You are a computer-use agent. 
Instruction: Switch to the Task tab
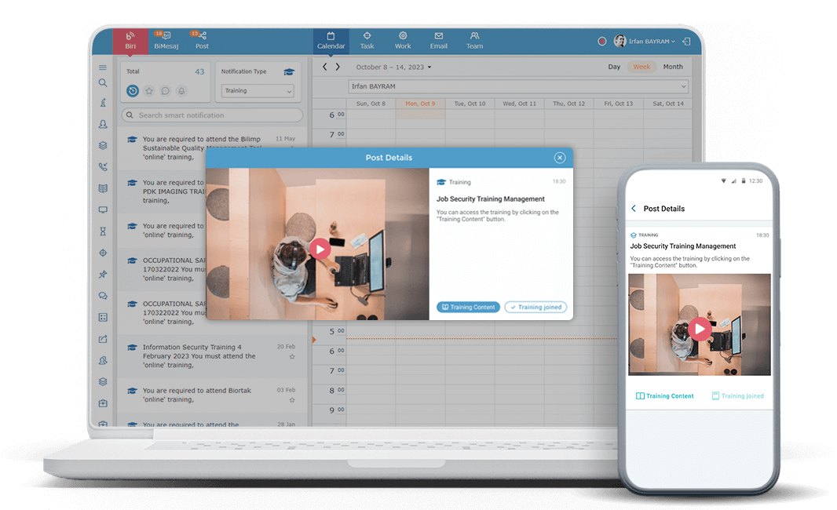[x=367, y=41]
